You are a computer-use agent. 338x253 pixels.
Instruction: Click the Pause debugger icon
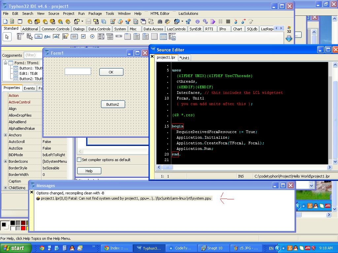(x=220, y=21)
